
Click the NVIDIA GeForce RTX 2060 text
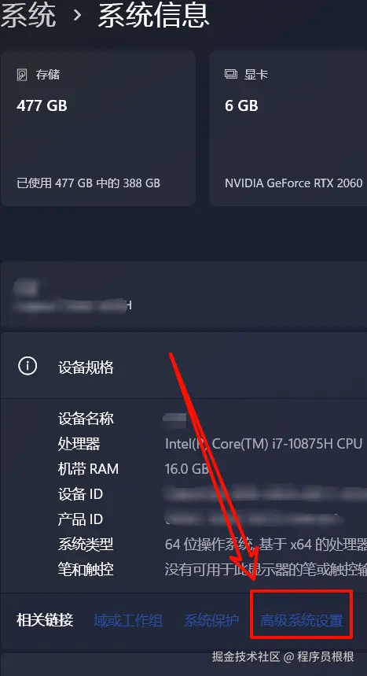[294, 183]
